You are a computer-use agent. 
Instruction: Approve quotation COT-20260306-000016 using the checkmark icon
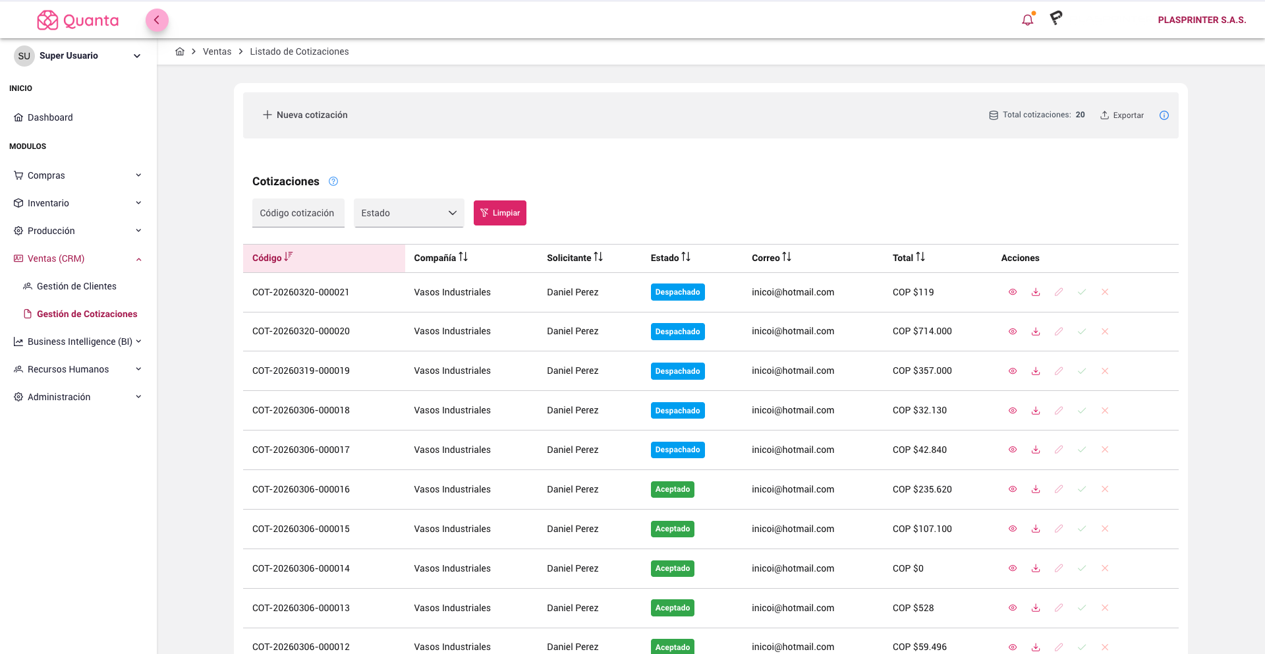pyautogui.click(x=1082, y=489)
